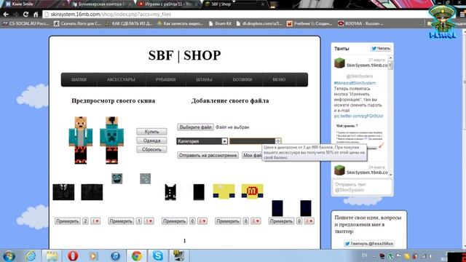Like the slender suit item showing 1 heart
The width and height of the screenshot is (466, 262).
pyautogui.click(x=95, y=221)
